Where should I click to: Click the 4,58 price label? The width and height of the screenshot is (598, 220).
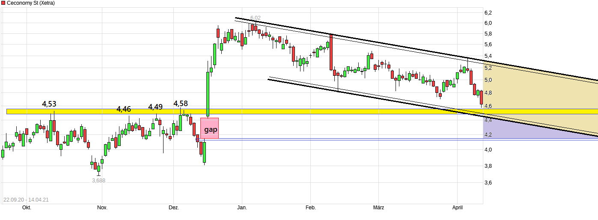[180, 104]
